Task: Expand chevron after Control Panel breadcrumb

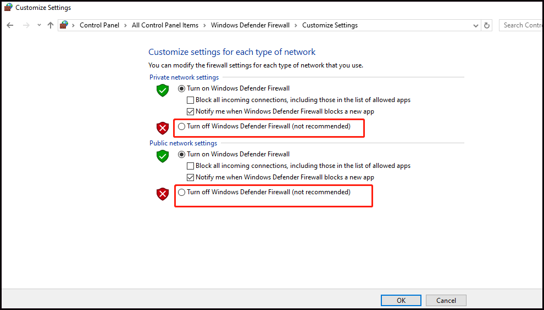Action: [x=126, y=25]
